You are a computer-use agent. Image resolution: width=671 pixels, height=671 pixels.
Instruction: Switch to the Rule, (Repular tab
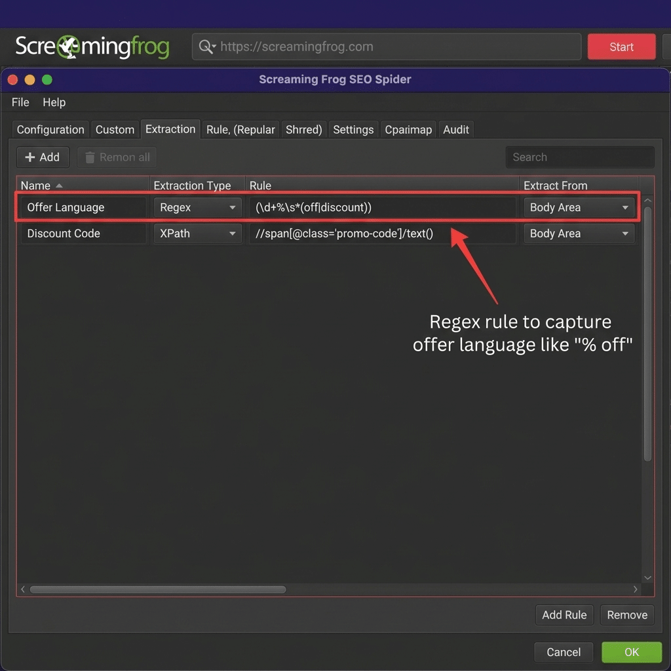pyautogui.click(x=240, y=130)
